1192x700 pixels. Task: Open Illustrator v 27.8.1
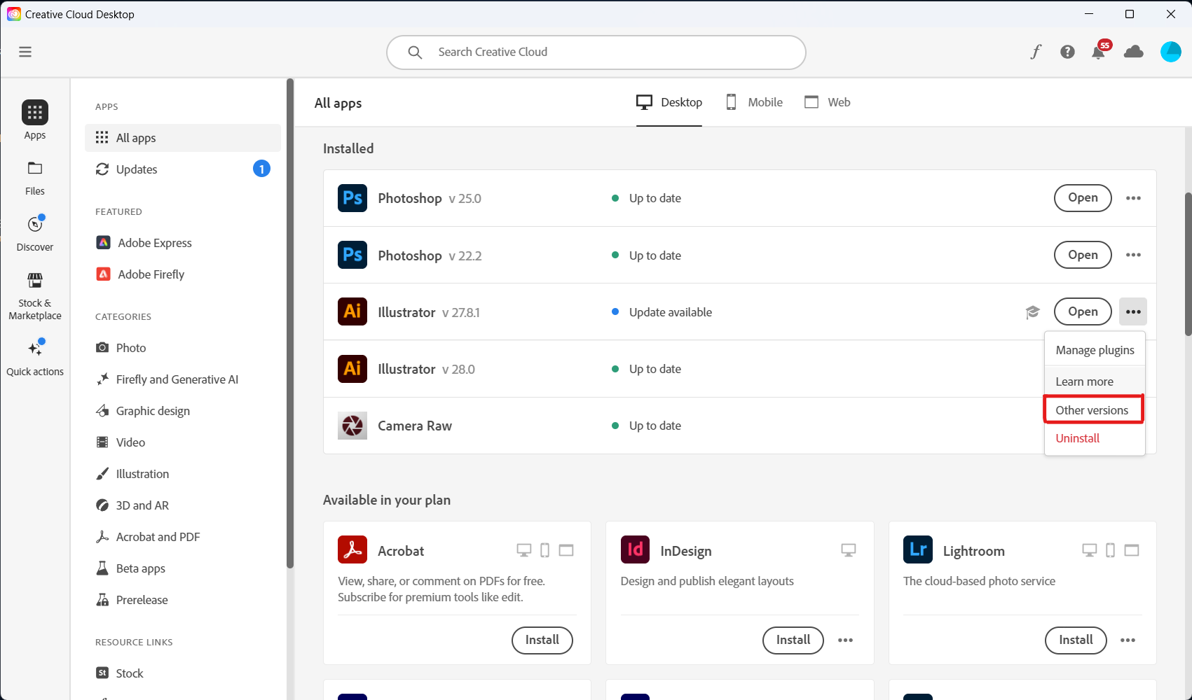tap(1082, 312)
